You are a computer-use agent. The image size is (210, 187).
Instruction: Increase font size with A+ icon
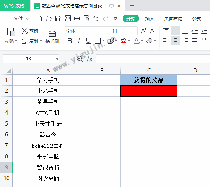tap(143, 31)
